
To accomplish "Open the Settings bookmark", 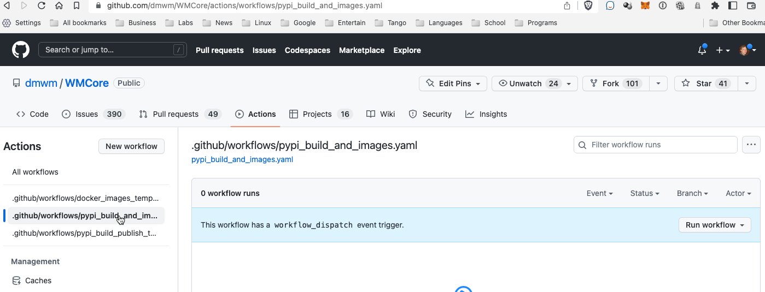I will pos(22,23).
